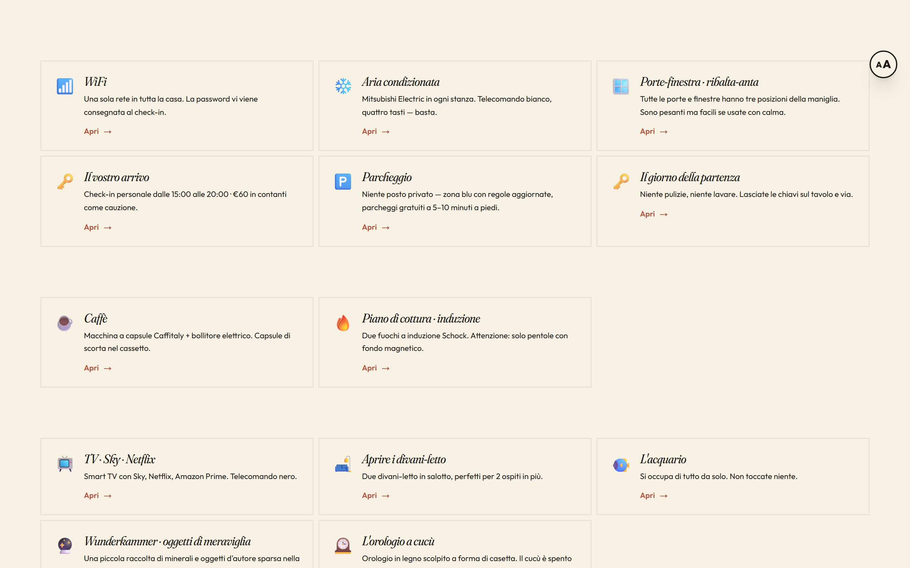Click the coffee cup icon for Caffè

point(65,323)
